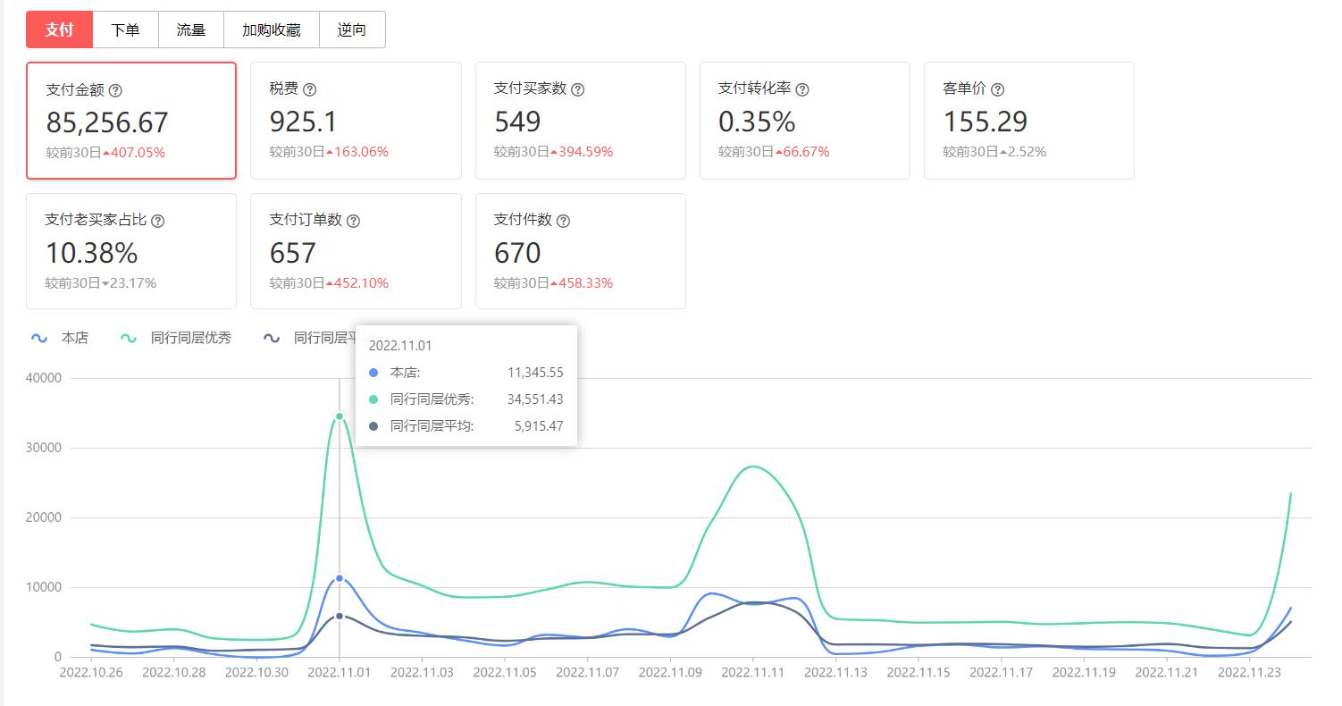The height and width of the screenshot is (706, 1342).
Task: Select the 加购收藏 tab
Action: pyautogui.click(x=272, y=29)
